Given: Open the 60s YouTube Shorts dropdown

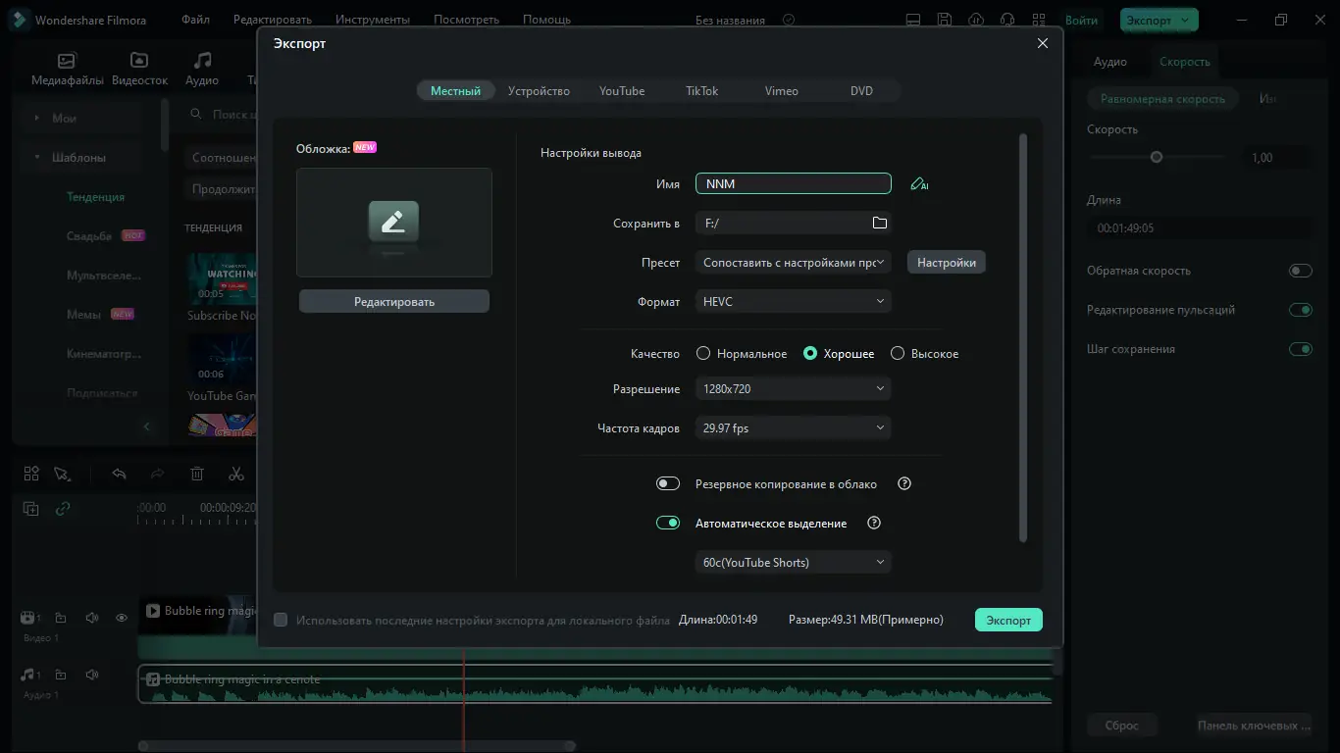Looking at the screenshot, I should point(794,562).
